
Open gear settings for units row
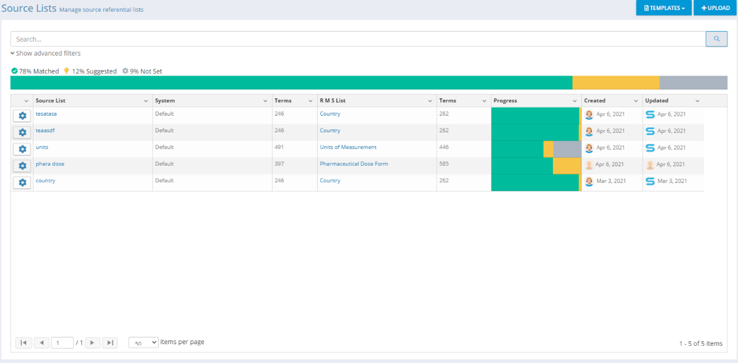tap(22, 149)
